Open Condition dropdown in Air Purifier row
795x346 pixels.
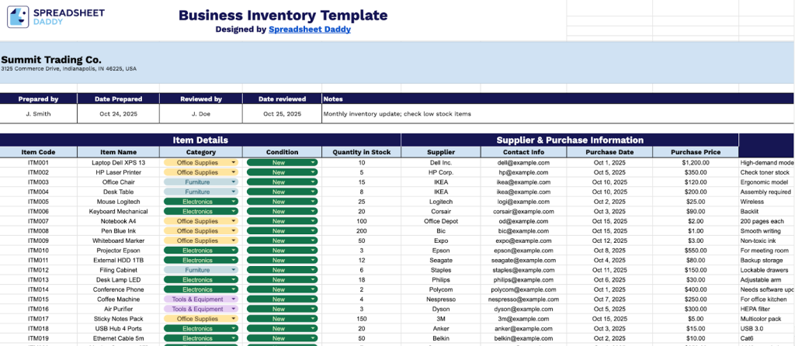coord(313,309)
